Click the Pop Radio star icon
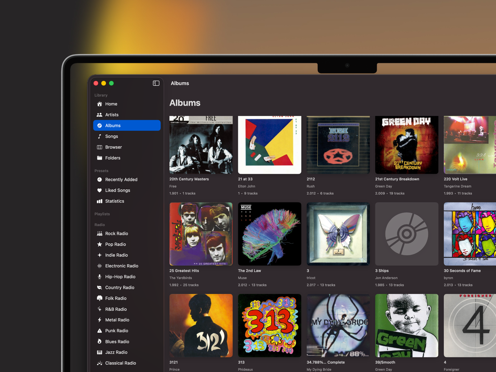Image resolution: width=496 pixels, height=372 pixels. coord(99,244)
